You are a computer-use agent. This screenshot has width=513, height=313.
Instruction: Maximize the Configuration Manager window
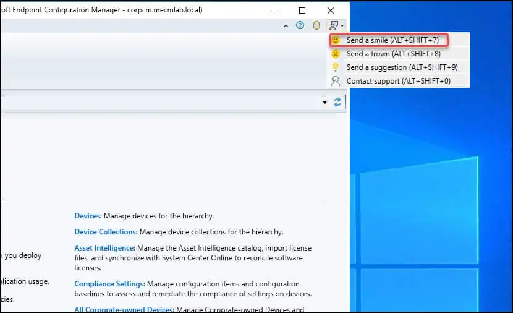(x=302, y=11)
